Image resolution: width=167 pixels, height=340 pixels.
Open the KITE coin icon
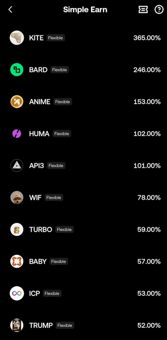[x=17, y=38]
